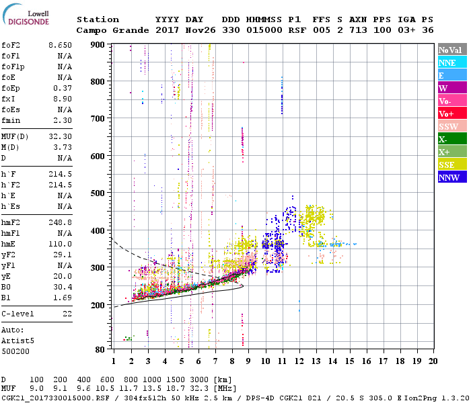Click the 10 MHz frequency axis label
The width and height of the screenshot is (471, 403).
(x=265, y=361)
